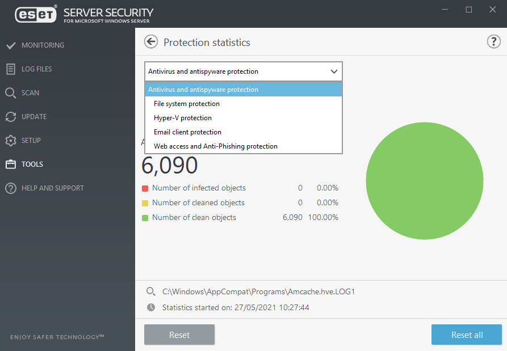
Task: Click the red infected objects swatch
Action: (x=145, y=188)
